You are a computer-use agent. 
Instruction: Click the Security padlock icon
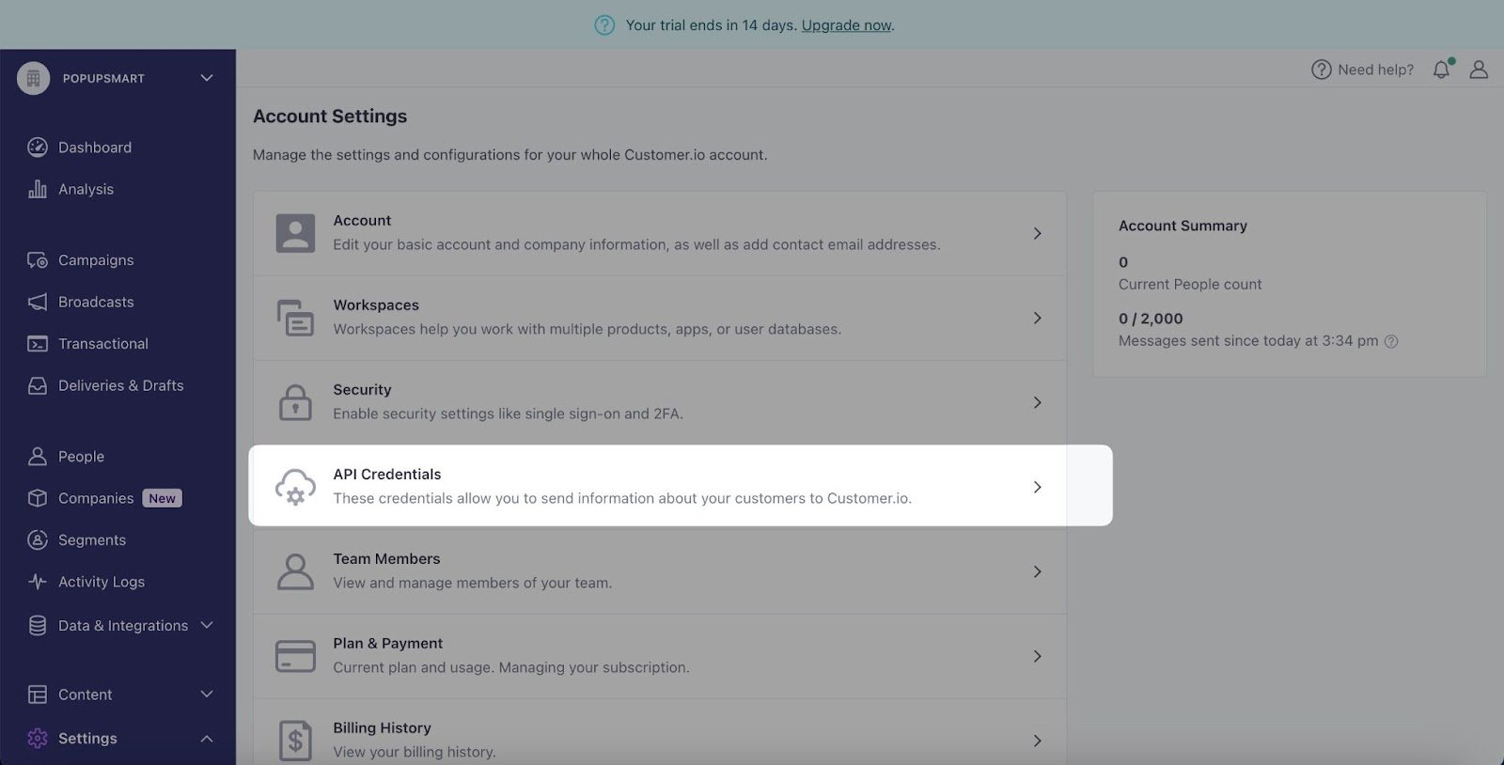pyautogui.click(x=295, y=402)
